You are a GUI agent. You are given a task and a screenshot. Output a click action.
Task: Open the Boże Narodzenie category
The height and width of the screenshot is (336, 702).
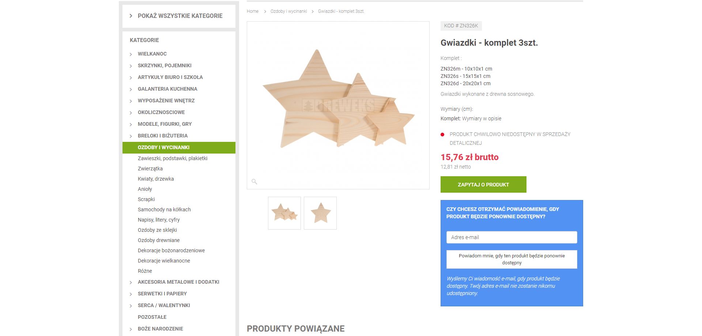[x=160, y=329]
